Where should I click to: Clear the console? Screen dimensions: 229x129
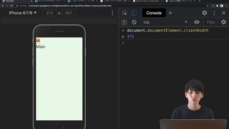pos(134,22)
